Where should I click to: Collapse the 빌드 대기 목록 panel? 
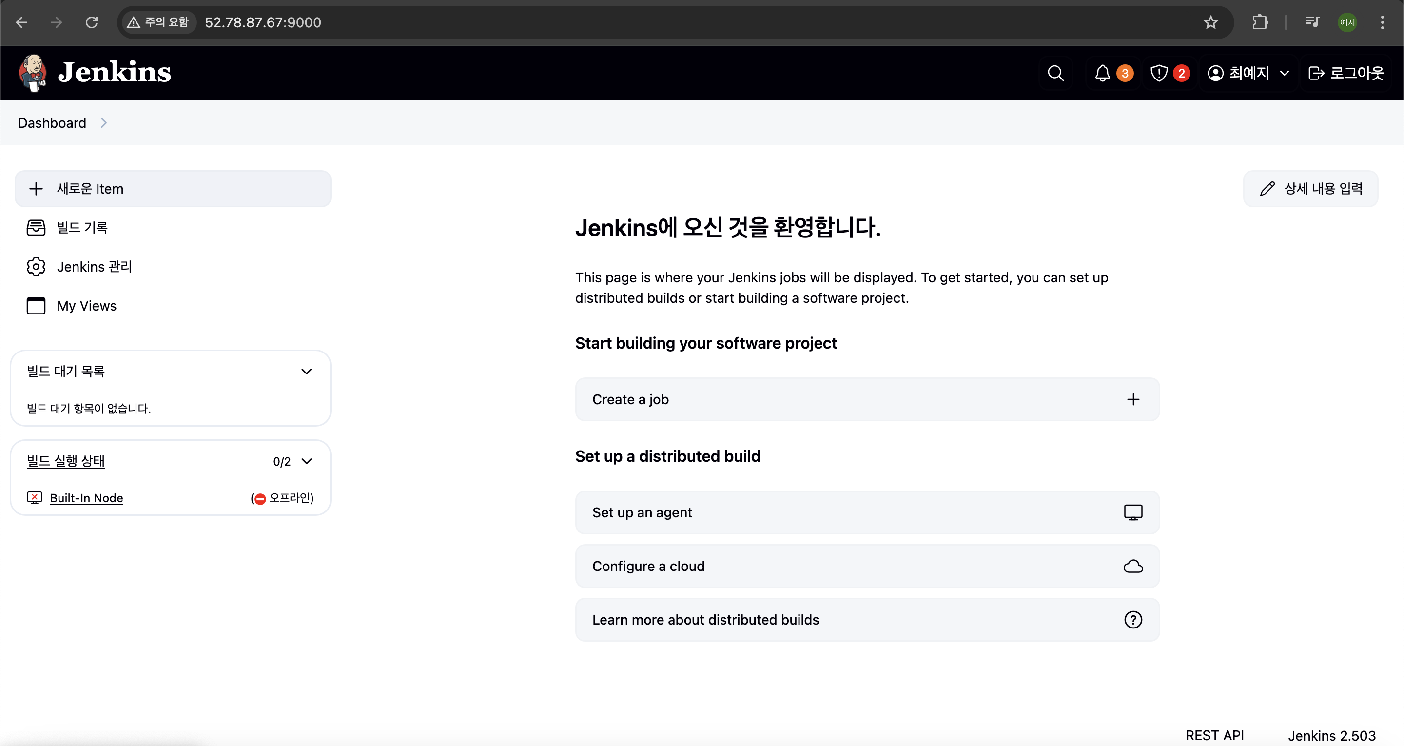[x=307, y=372]
